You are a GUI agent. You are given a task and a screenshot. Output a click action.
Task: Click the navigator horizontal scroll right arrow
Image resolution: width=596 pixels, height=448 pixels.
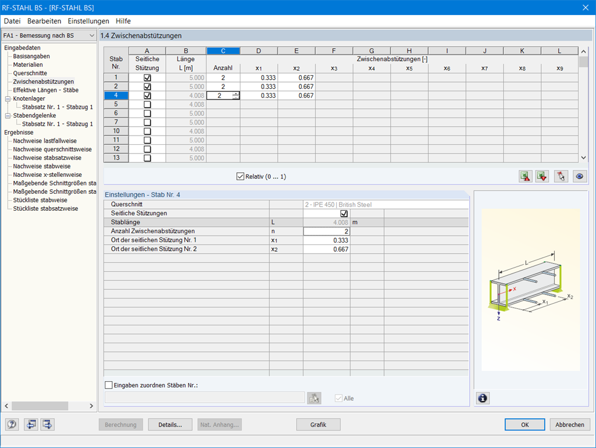pos(91,406)
